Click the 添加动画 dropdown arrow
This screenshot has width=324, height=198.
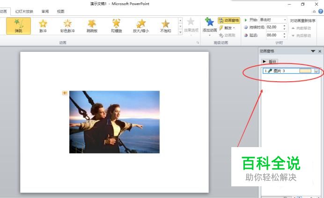coord(210,35)
